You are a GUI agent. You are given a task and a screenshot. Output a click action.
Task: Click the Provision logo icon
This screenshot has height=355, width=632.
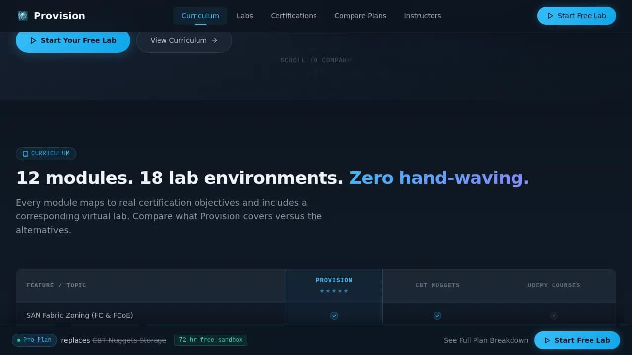pyautogui.click(x=23, y=16)
